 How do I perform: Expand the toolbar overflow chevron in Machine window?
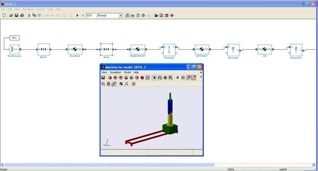point(201,77)
